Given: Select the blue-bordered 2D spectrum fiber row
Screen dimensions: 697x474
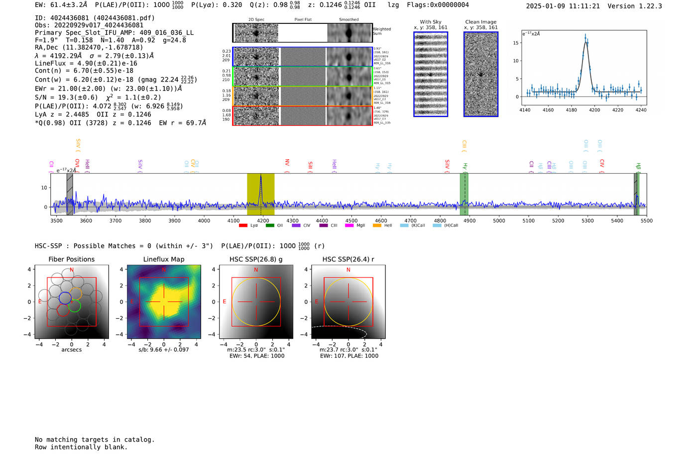Looking at the screenshot, I should coord(303,57).
